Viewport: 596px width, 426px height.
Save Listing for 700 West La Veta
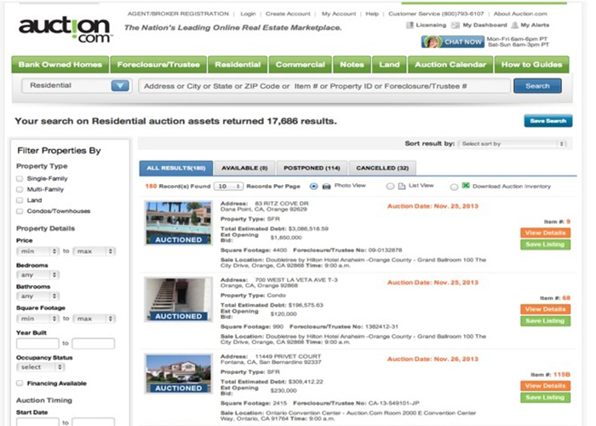point(546,321)
